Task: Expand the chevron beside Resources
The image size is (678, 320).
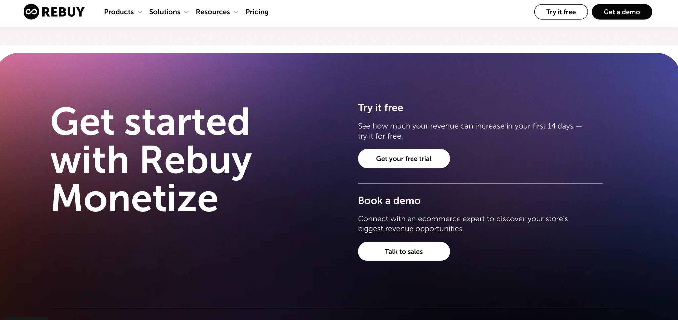Action: (236, 12)
